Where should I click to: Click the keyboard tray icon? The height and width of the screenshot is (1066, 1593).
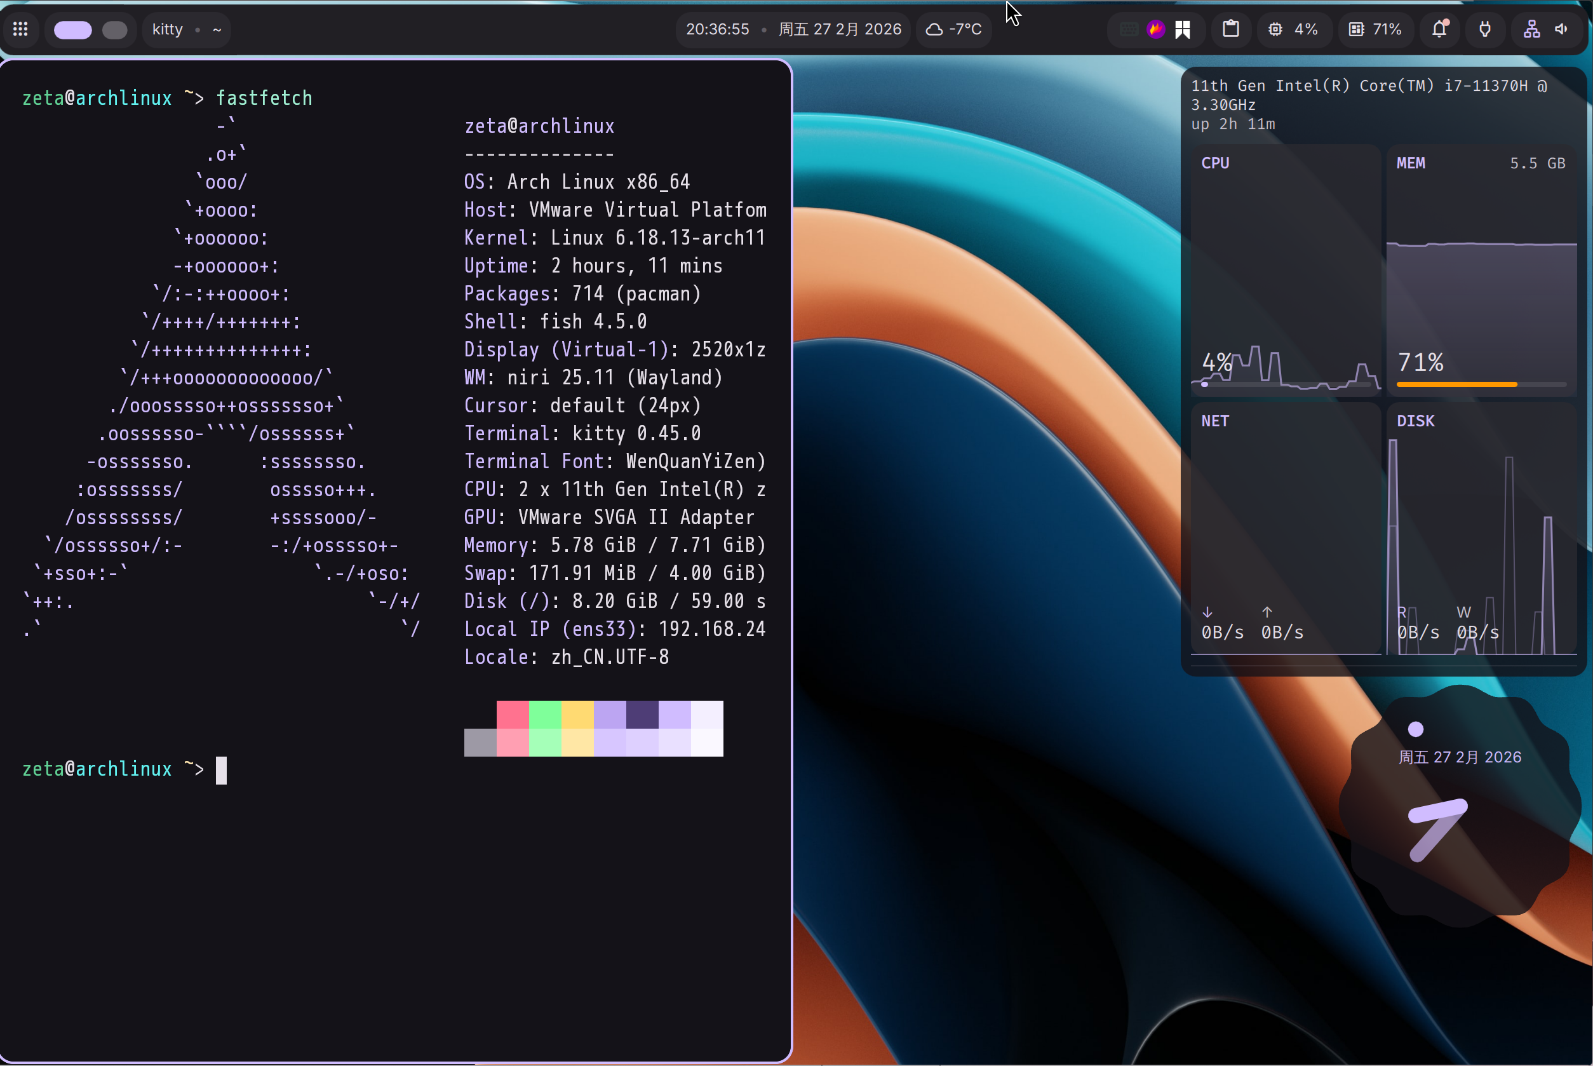1128,29
